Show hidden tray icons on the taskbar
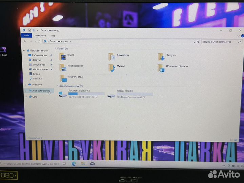 click(x=224, y=166)
